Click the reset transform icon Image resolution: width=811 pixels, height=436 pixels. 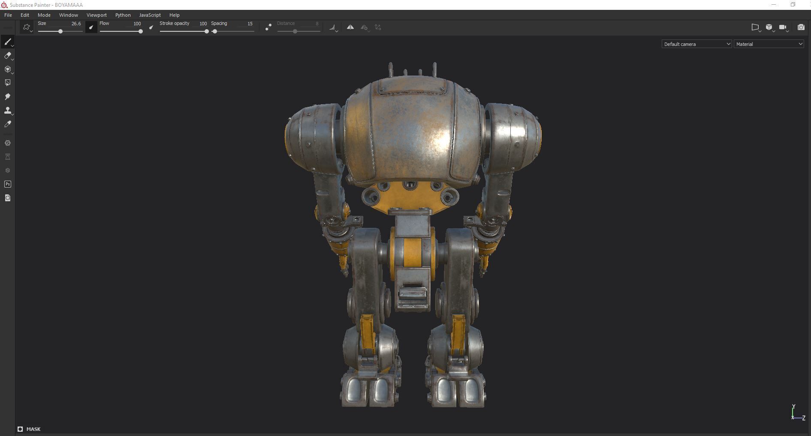tap(378, 27)
